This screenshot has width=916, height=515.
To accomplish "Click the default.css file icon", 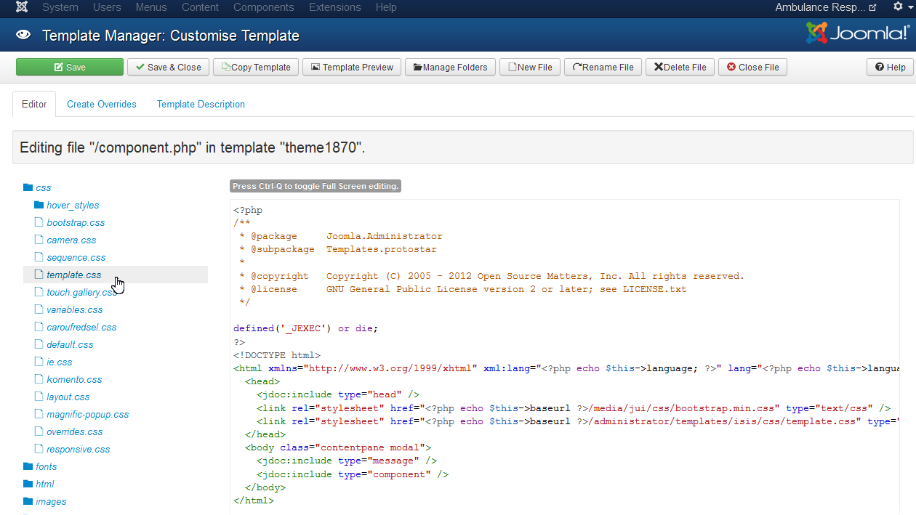I will 39,344.
